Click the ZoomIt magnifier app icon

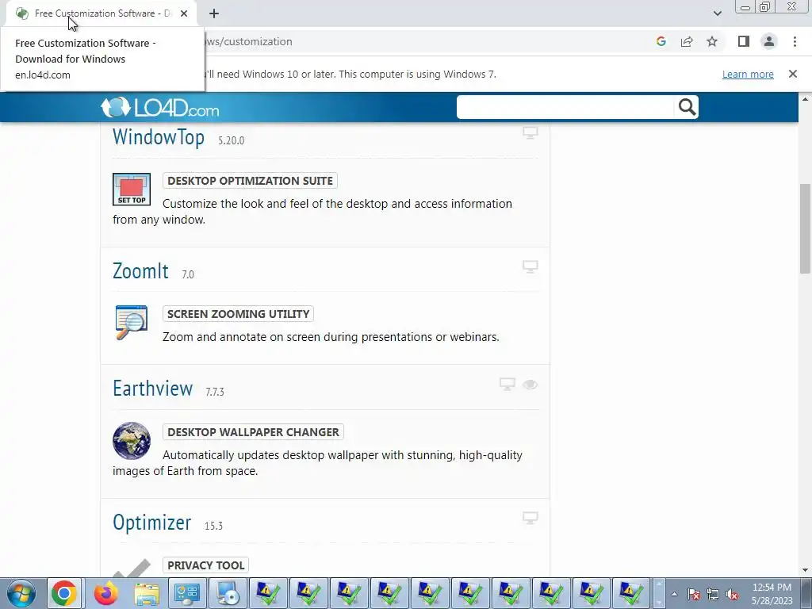(x=132, y=322)
